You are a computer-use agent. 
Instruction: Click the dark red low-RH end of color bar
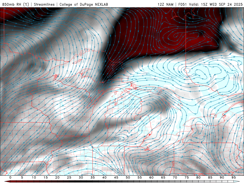(8, 181)
